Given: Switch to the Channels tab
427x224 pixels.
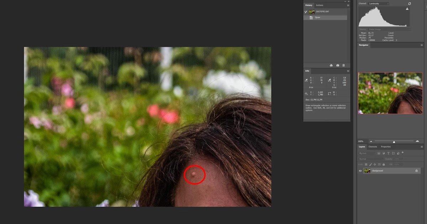Looking at the screenshot, I should pyautogui.click(x=373, y=147).
